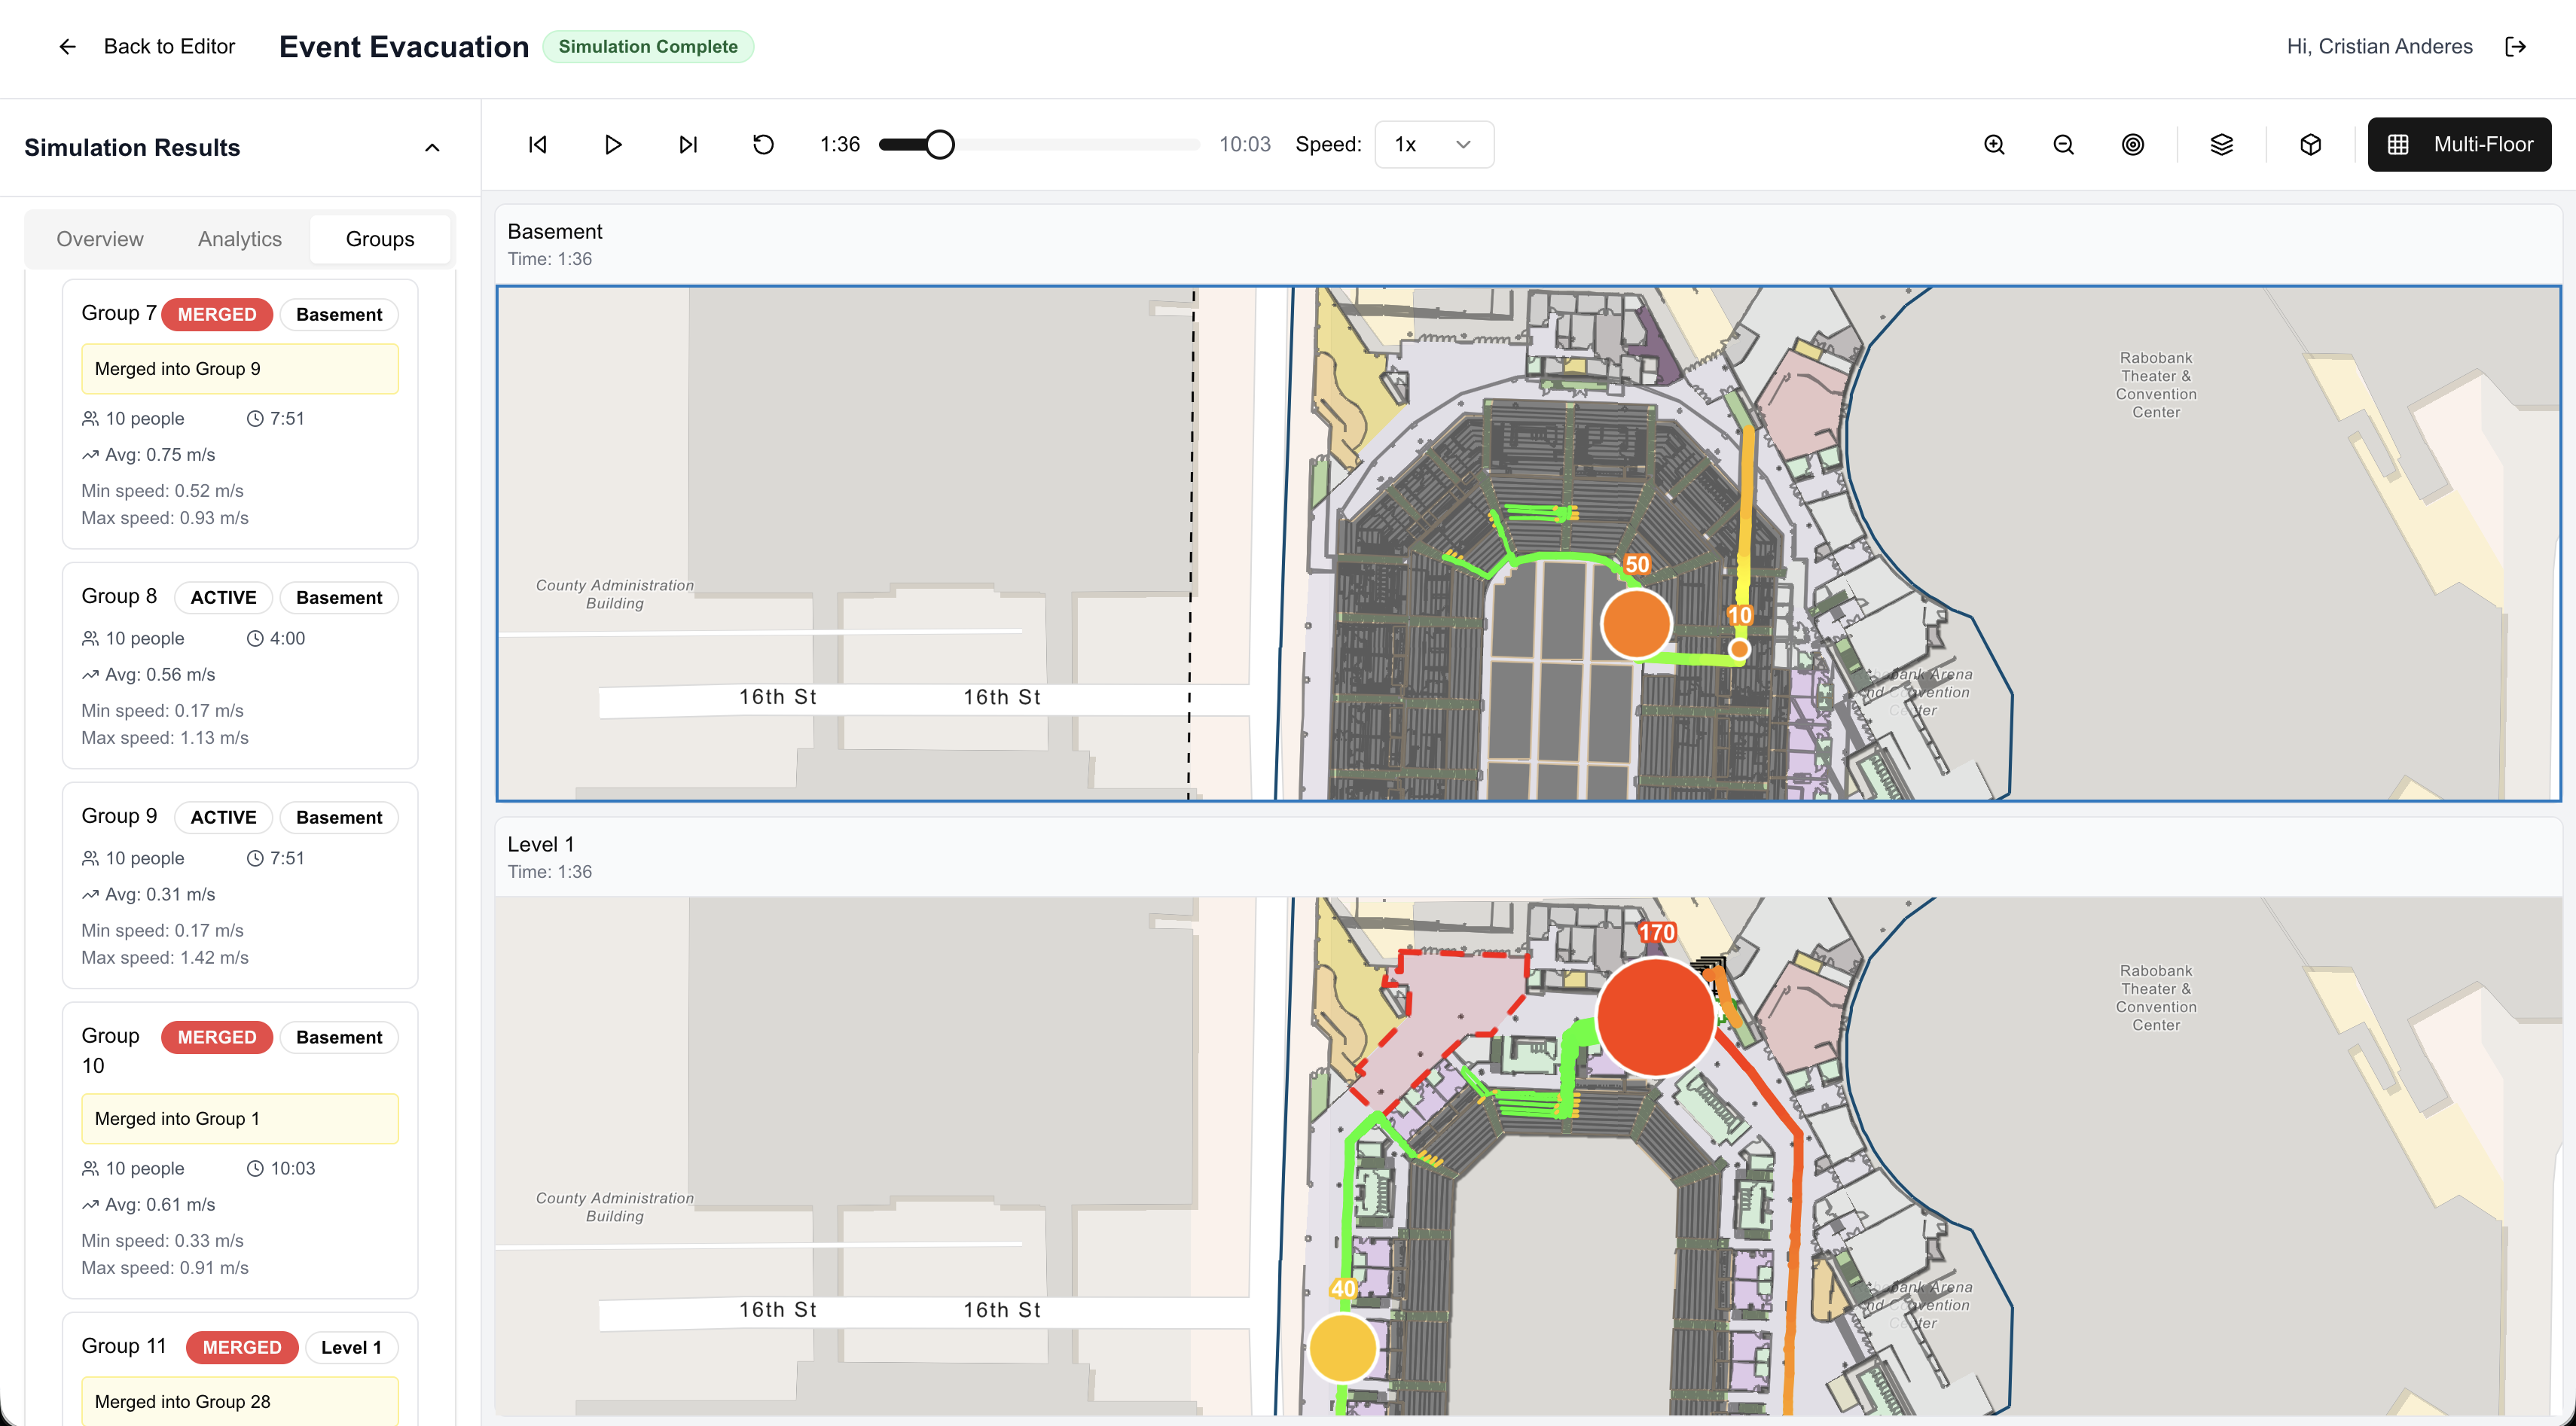The height and width of the screenshot is (1426, 2576).
Task: Click the Merged into Group 1 note
Action: 240,1118
